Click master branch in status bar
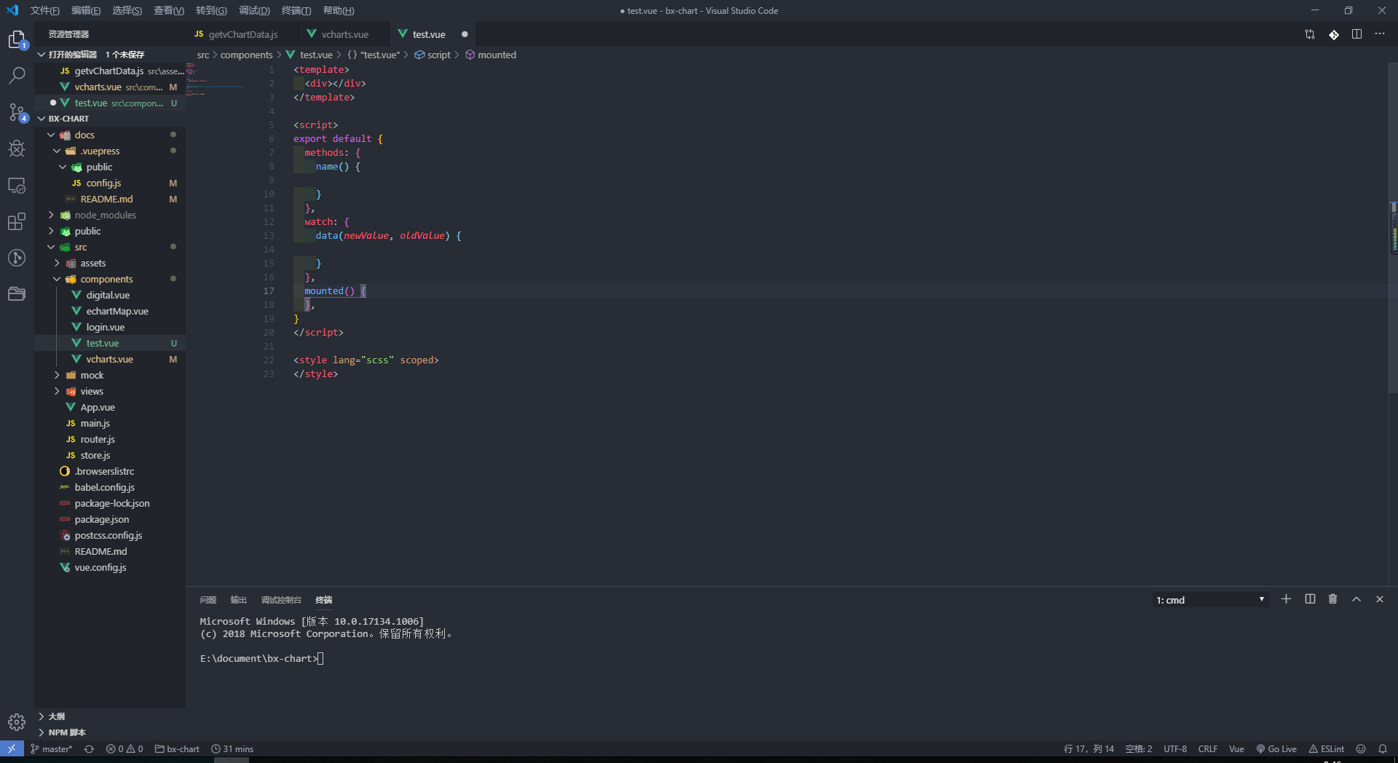Image resolution: width=1398 pixels, height=763 pixels. pos(52,748)
